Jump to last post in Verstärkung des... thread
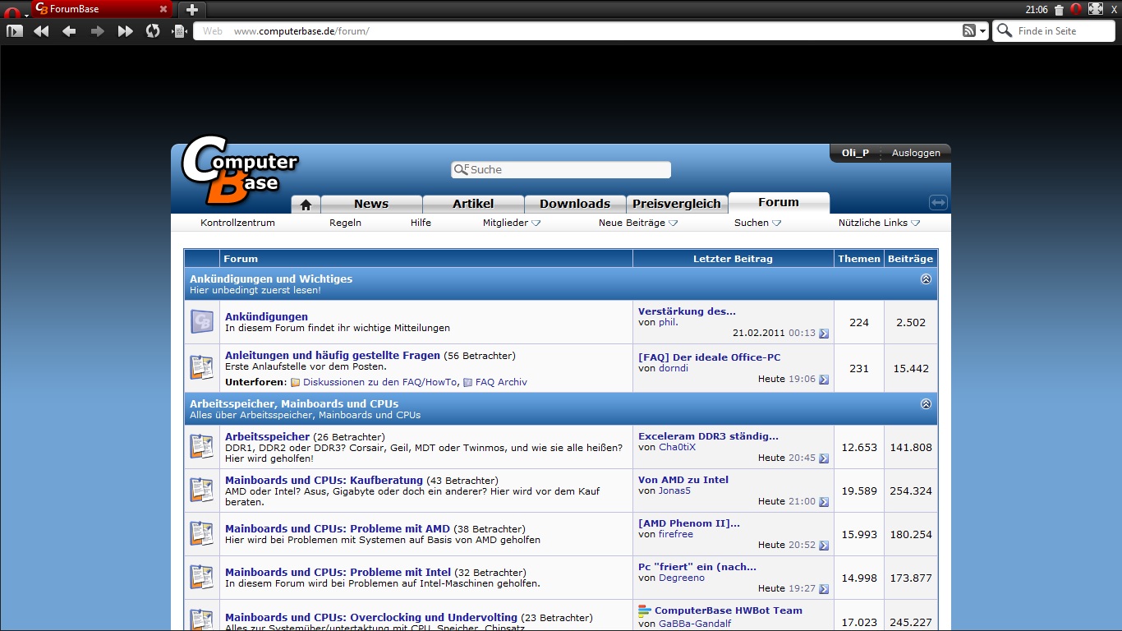 [824, 334]
